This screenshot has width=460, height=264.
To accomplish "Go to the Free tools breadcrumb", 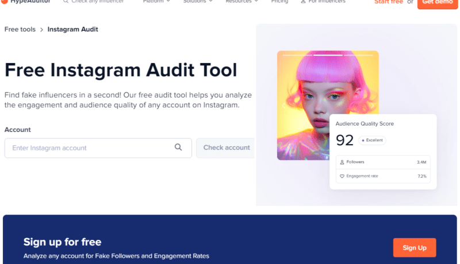I will pyautogui.click(x=20, y=29).
